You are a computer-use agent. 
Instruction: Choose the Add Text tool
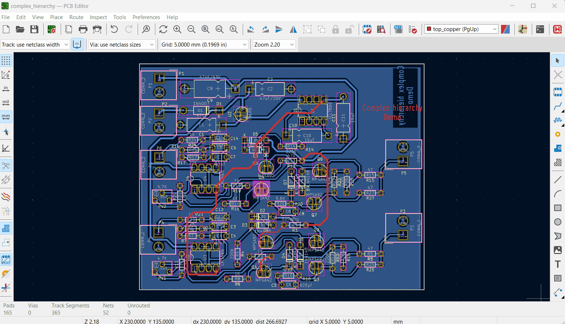pyautogui.click(x=558, y=264)
